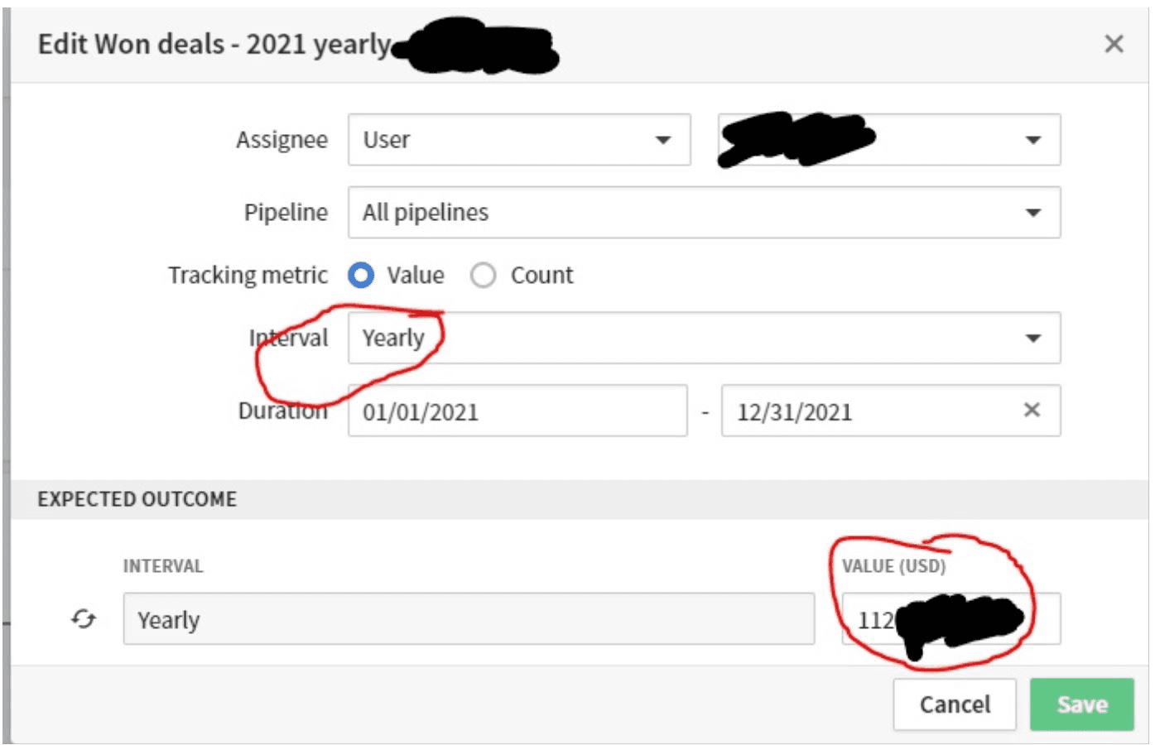Screen dimensions: 1155x745
Task: Click the end date field 12/31/2021
Action: click(891, 411)
